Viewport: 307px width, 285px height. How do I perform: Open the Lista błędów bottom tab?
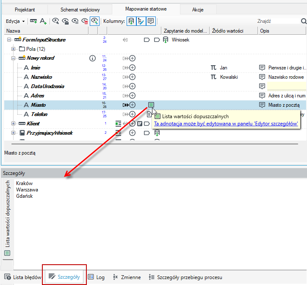pyautogui.click(x=23, y=277)
